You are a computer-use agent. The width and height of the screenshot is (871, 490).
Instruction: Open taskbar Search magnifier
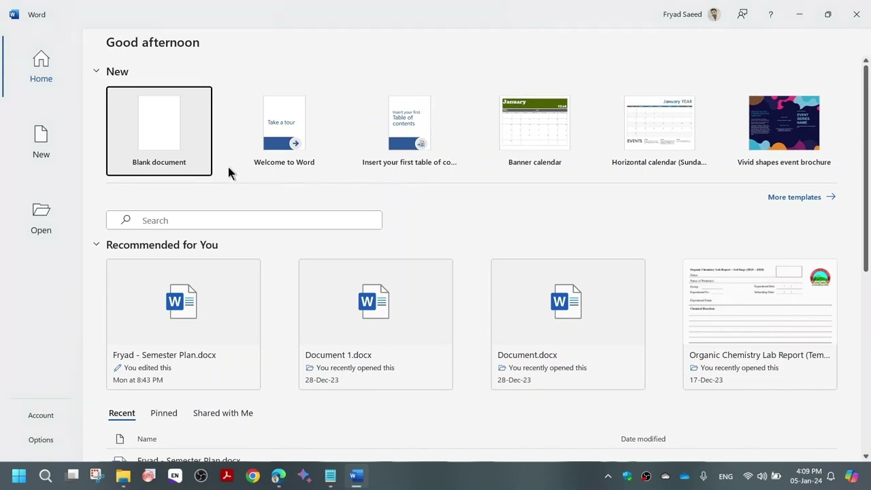pyautogui.click(x=46, y=476)
